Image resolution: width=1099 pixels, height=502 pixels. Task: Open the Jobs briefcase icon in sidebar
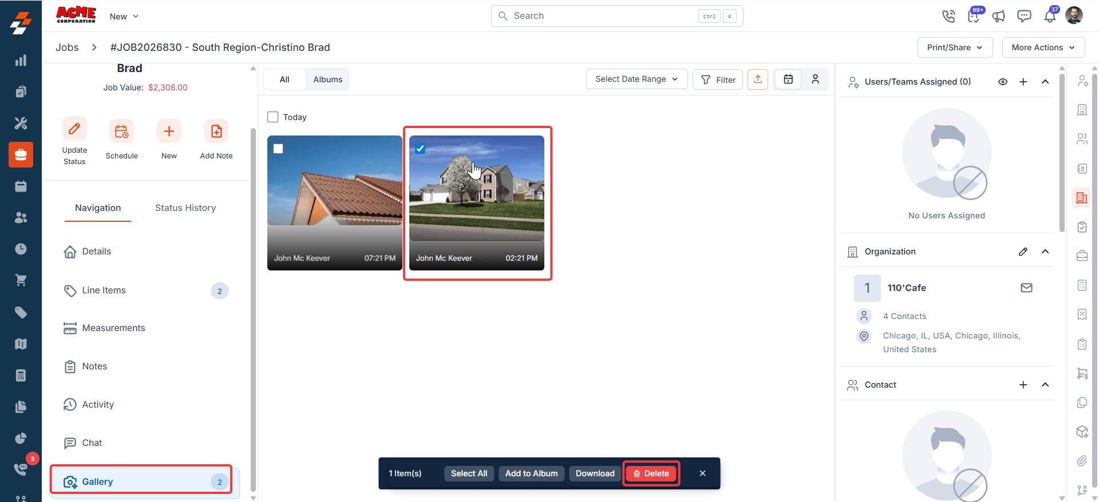point(21,154)
